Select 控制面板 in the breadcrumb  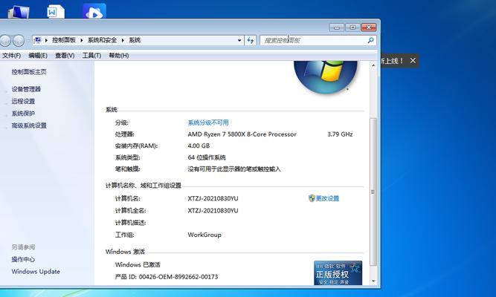[64, 40]
